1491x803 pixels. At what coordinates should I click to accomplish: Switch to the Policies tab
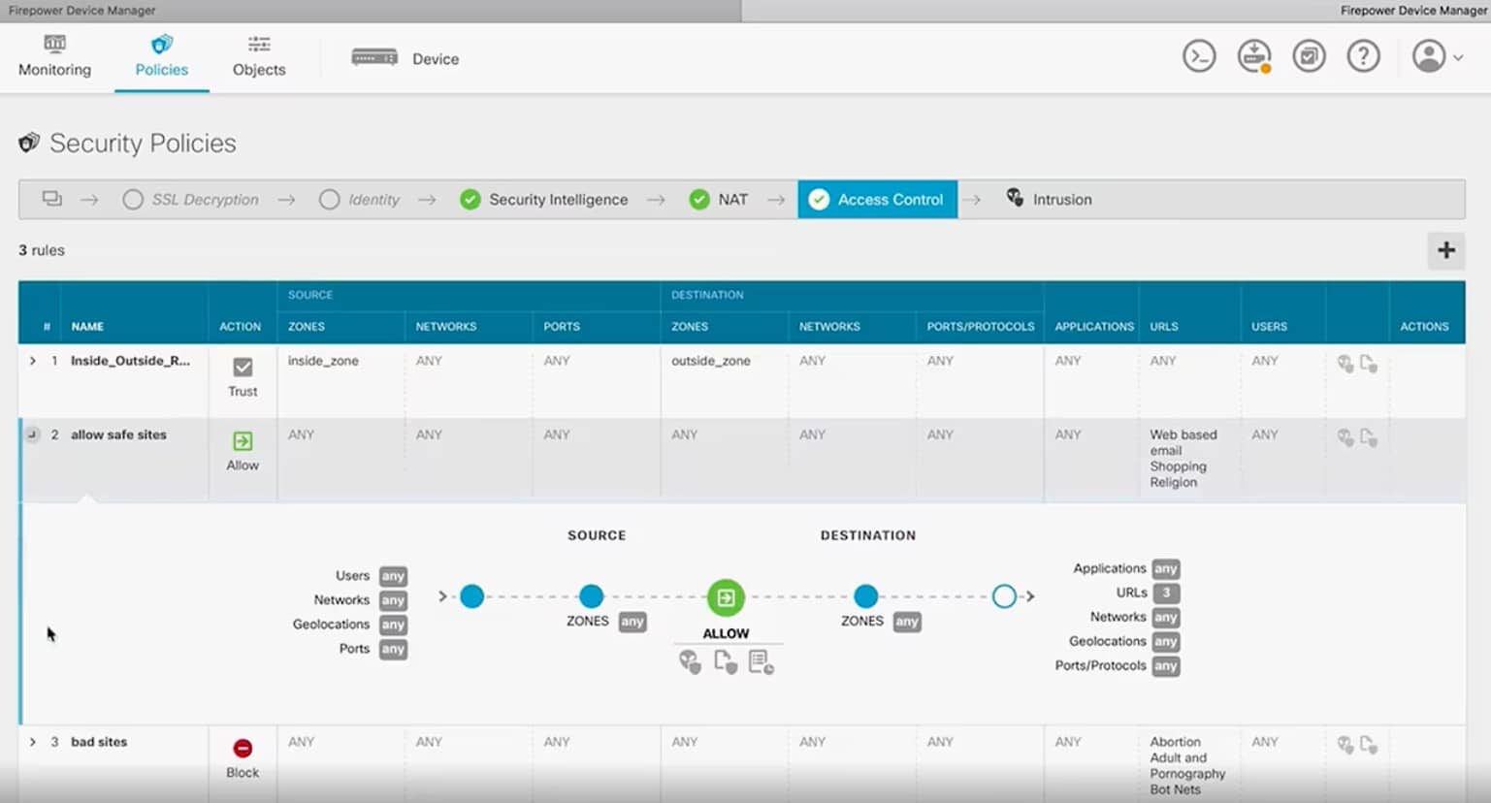click(x=162, y=57)
